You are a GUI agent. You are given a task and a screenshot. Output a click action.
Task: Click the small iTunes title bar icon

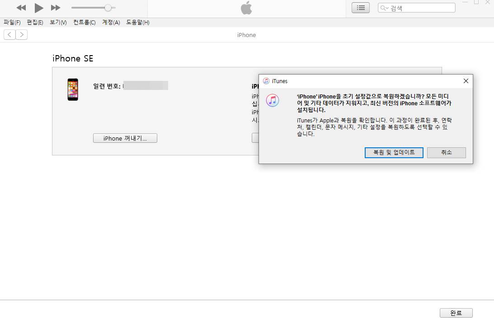pyautogui.click(x=266, y=81)
